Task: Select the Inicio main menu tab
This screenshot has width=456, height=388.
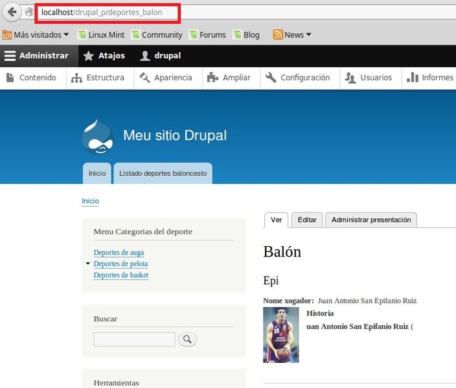Action: pos(97,174)
